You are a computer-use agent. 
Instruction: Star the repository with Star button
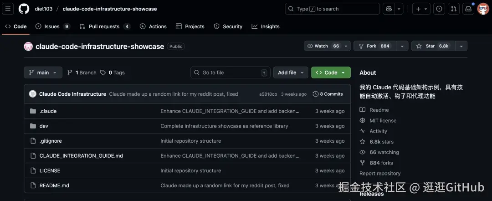433,46
